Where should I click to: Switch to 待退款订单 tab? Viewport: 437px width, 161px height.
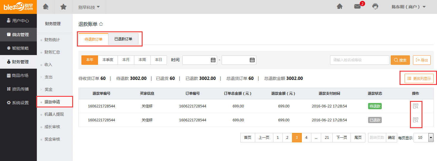(x=93, y=39)
